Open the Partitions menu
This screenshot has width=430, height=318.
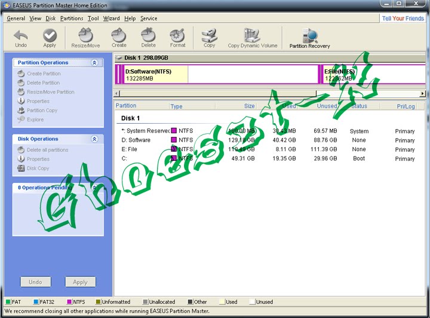pyautogui.click(x=72, y=19)
